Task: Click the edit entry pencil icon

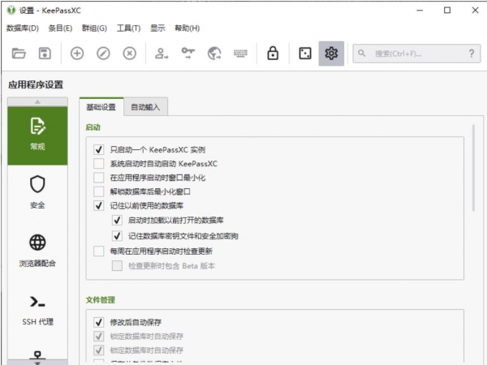Action: [103, 54]
